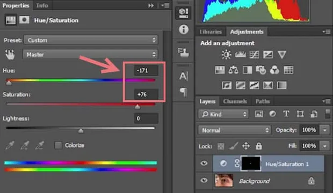Screen dimensions: 333x193
Task: Open the Fill slider dropdown arrow
Action: pyautogui.click(x=325, y=146)
